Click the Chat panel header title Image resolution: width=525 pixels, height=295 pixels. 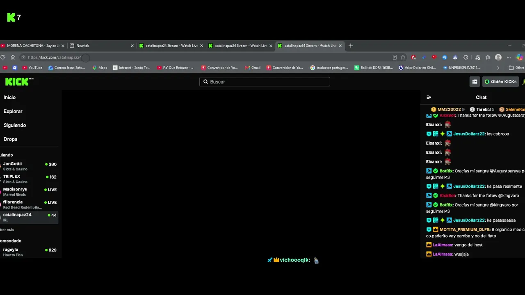click(x=481, y=98)
